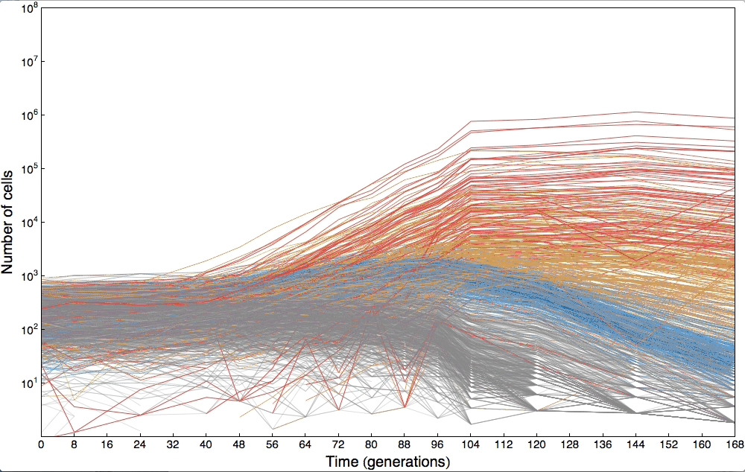745x472 pixels.
Task: Click the generation 48 tick label
Action: coord(239,445)
